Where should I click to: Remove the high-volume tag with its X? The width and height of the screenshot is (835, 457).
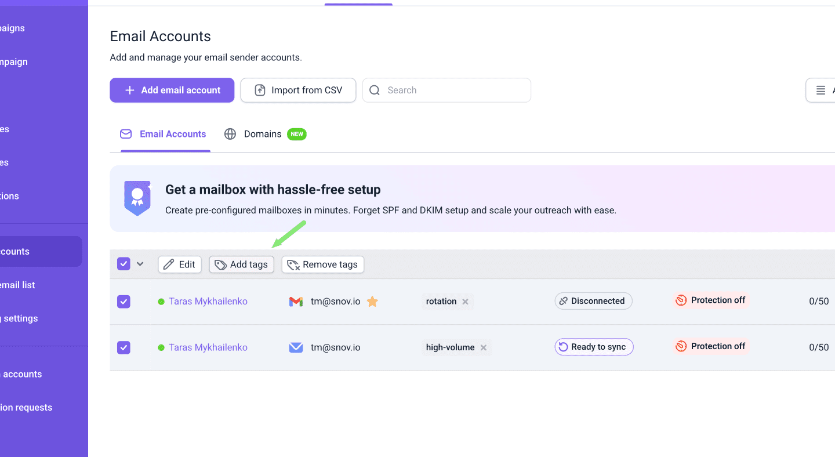[484, 347]
